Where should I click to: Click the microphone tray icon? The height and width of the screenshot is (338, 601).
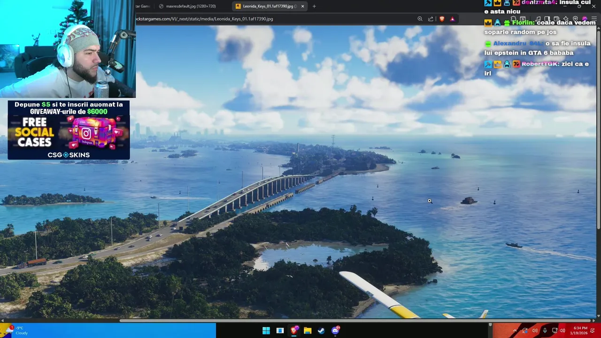(x=545, y=330)
